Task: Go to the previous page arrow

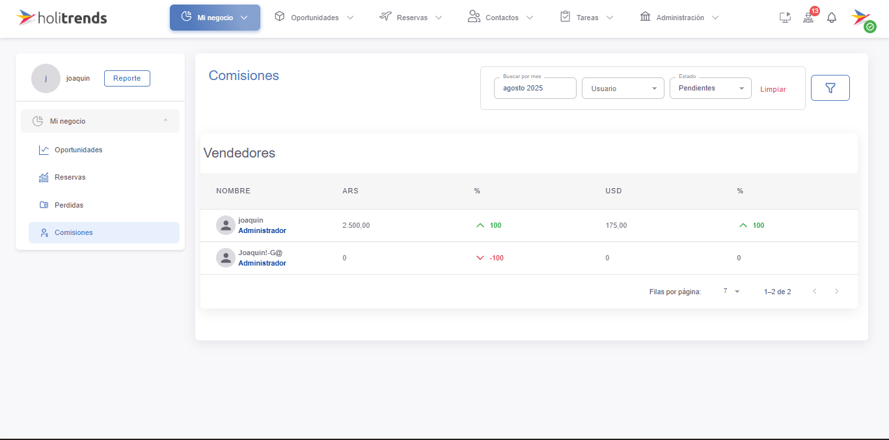Action: (x=814, y=291)
